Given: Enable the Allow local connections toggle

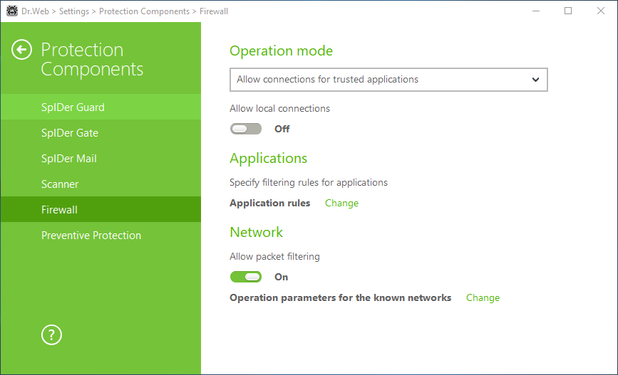Looking at the screenshot, I should pyautogui.click(x=245, y=129).
